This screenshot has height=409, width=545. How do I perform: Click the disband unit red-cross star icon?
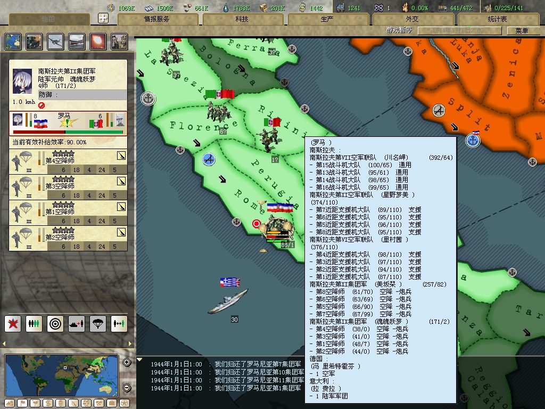click(x=13, y=324)
